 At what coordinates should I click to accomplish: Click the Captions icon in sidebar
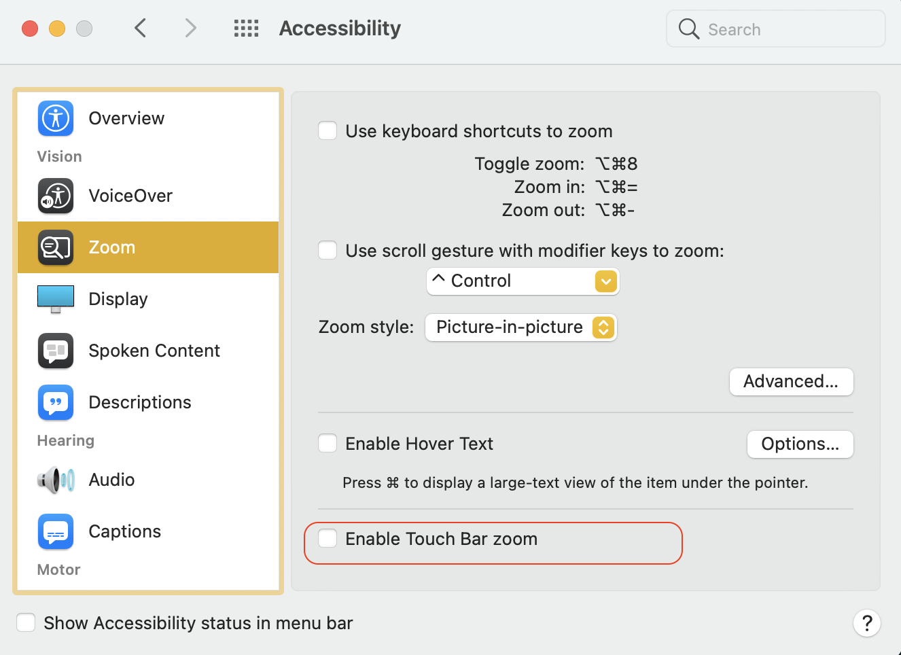[56, 531]
